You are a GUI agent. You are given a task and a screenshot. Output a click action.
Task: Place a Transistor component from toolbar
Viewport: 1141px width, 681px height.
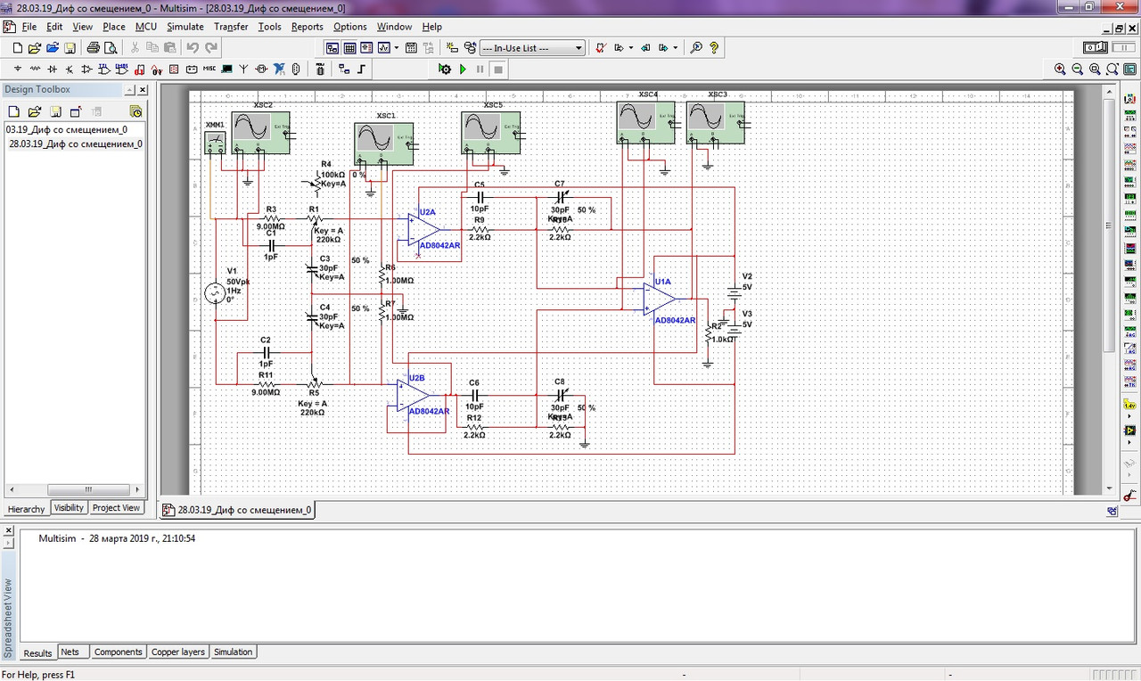(x=69, y=69)
